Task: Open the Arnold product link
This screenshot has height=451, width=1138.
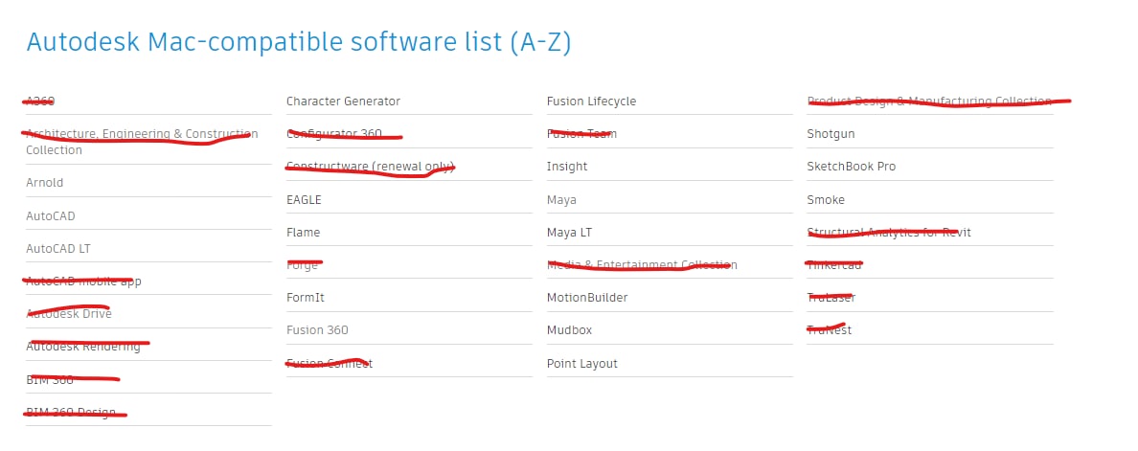Action: [x=44, y=183]
